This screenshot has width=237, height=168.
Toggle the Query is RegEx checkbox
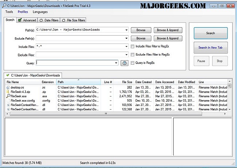[132, 63]
